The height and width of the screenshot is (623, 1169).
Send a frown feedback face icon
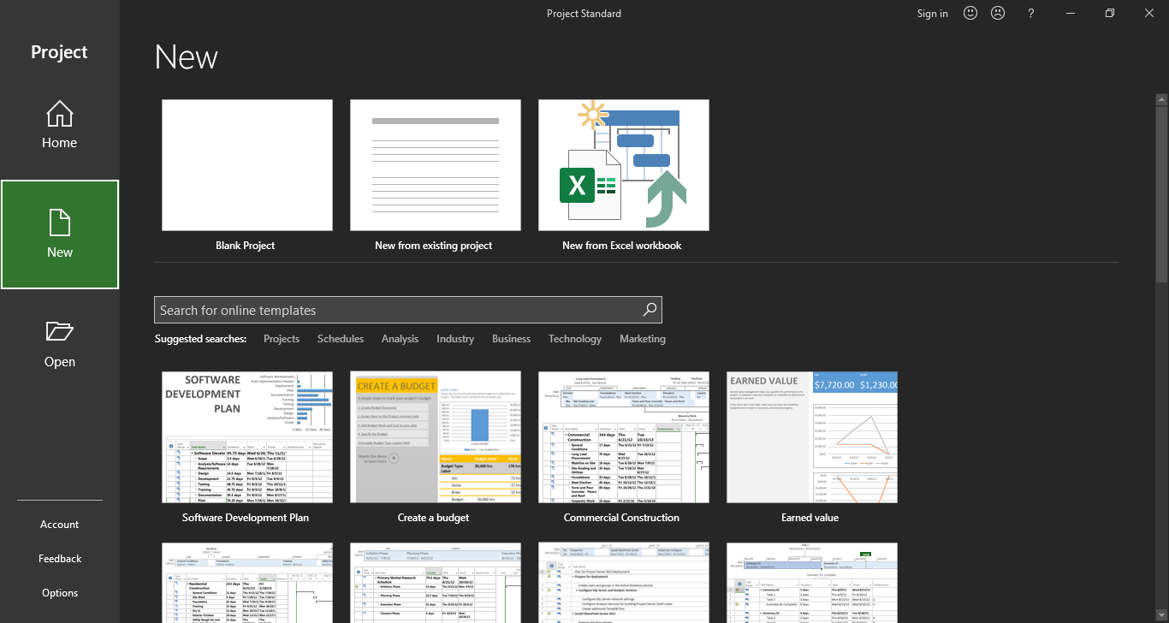pos(998,13)
